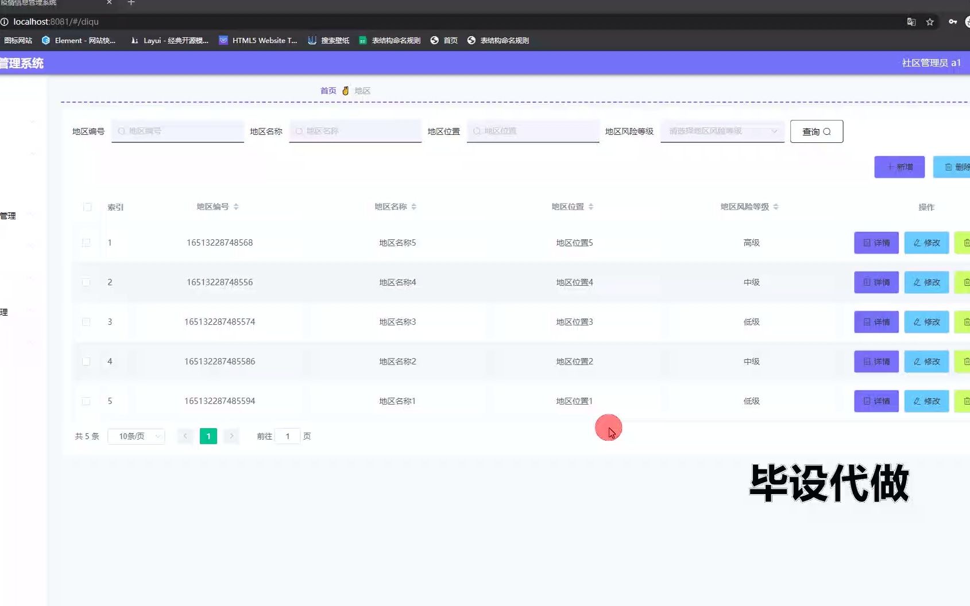Open the 表结构命名规则 bookmark
Image resolution: width=970 pixels, height=606 pixels.
396,40
